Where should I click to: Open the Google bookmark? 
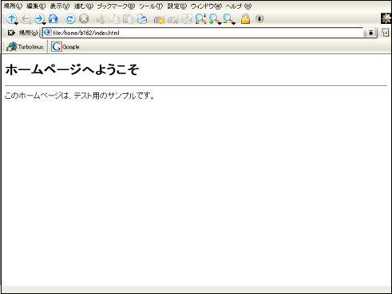tap(65, 47)
